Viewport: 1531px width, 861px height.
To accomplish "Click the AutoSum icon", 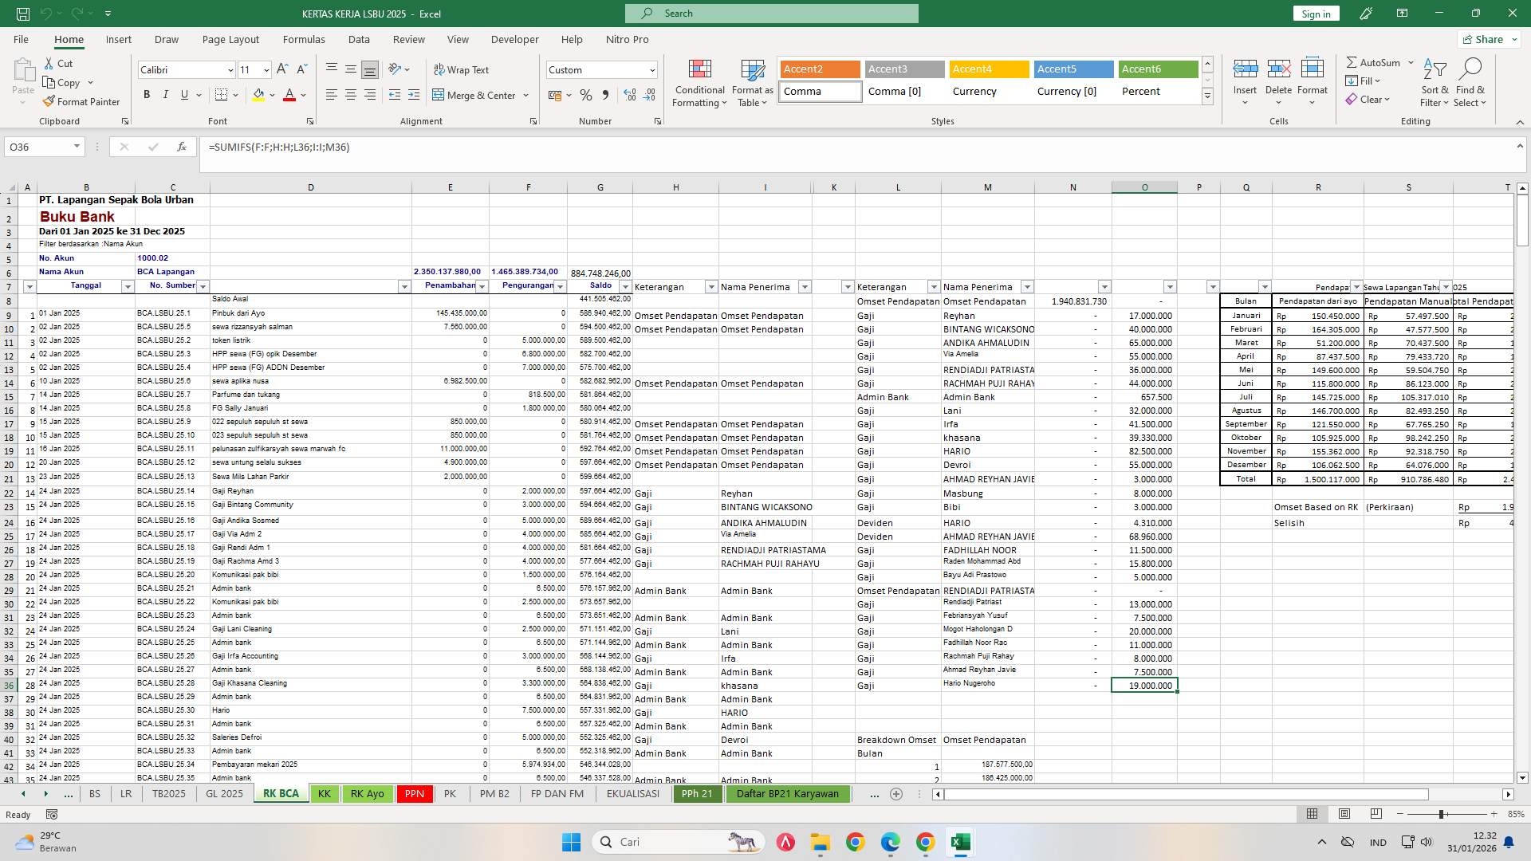I will [1353, 61].
